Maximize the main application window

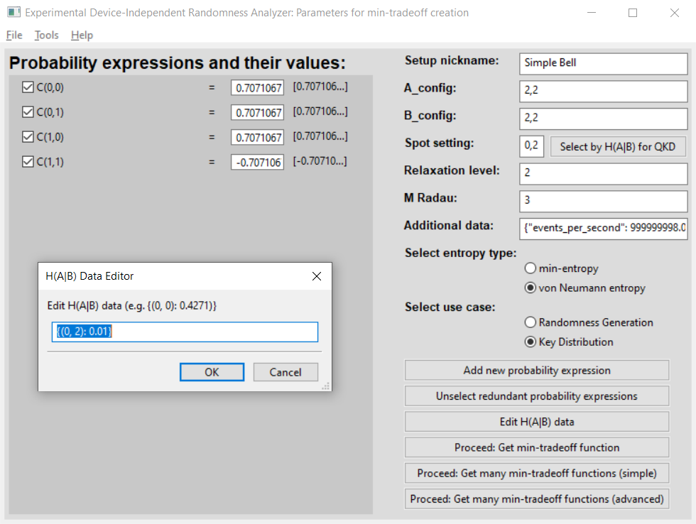coord(633,13)
